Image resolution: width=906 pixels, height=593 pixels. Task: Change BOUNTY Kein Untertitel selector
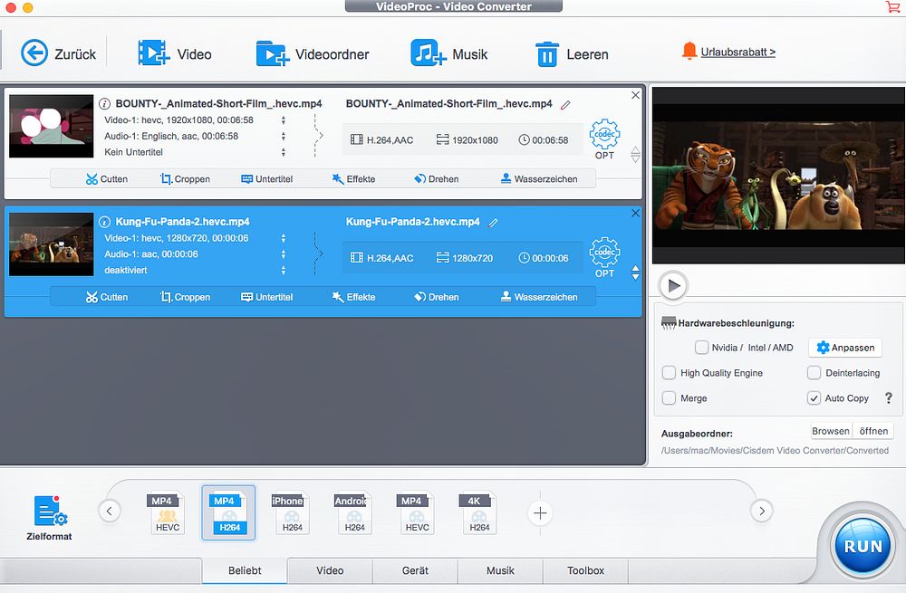click(283, 152)
